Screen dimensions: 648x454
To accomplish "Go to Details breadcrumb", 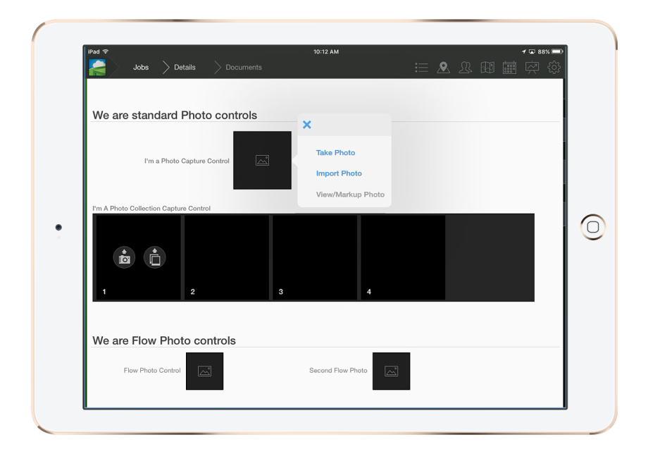I will tap(185, 68).
